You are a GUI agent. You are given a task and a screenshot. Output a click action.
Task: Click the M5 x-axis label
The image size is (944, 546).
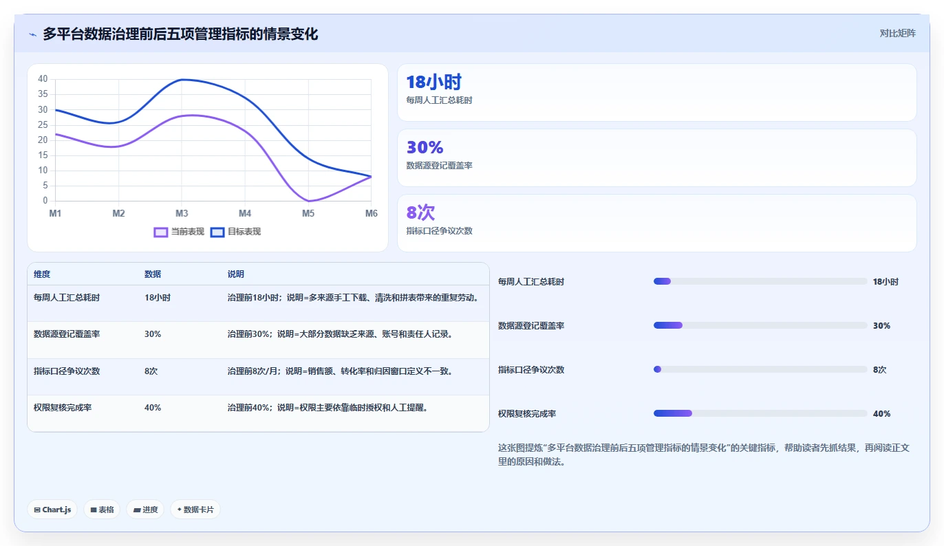pos(308,214)
